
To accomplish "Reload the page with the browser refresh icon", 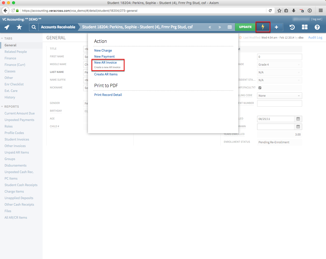I will click(270, 11).
